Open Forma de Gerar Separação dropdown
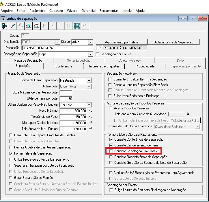This screenshot has height=202, width=209. (x=89, y=80)
